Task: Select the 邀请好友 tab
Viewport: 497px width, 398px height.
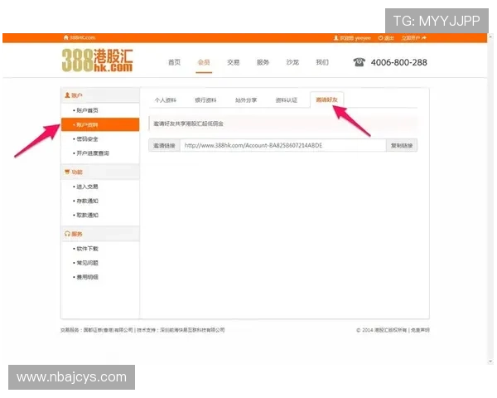Action: (x=327, y=100)
